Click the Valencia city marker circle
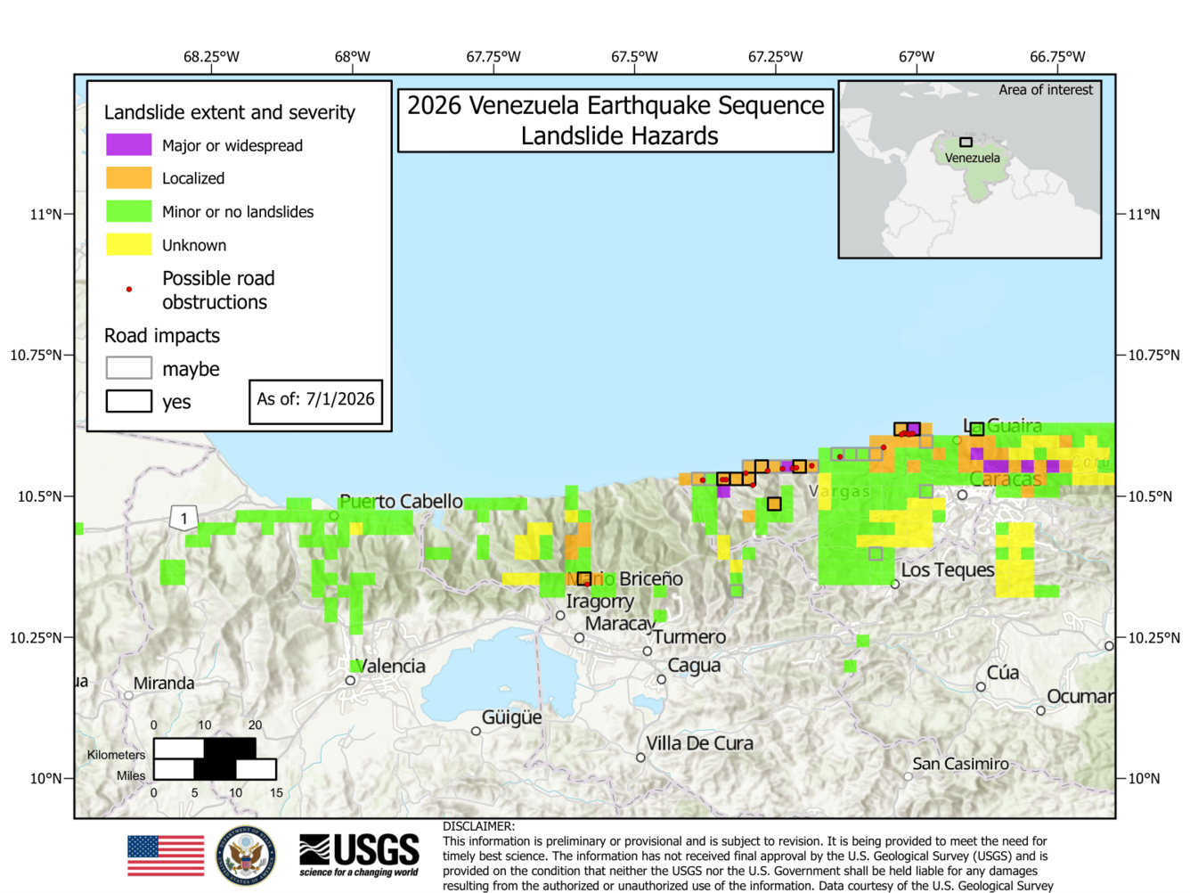The width and height of the screenshot is (1190, 893). 351,680
